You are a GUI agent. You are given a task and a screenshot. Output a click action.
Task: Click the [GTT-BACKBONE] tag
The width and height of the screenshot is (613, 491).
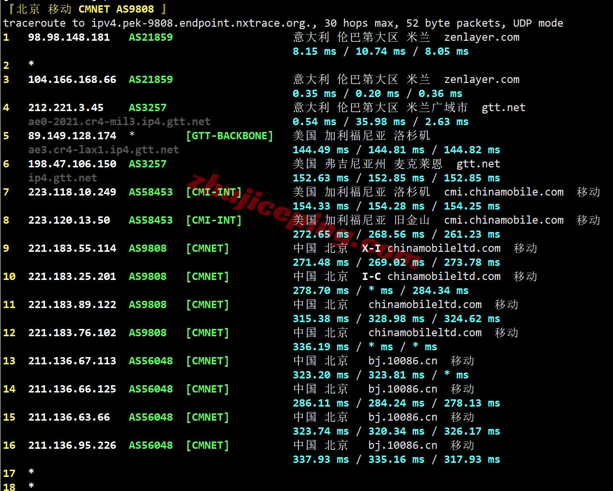[x=230, y=136]
